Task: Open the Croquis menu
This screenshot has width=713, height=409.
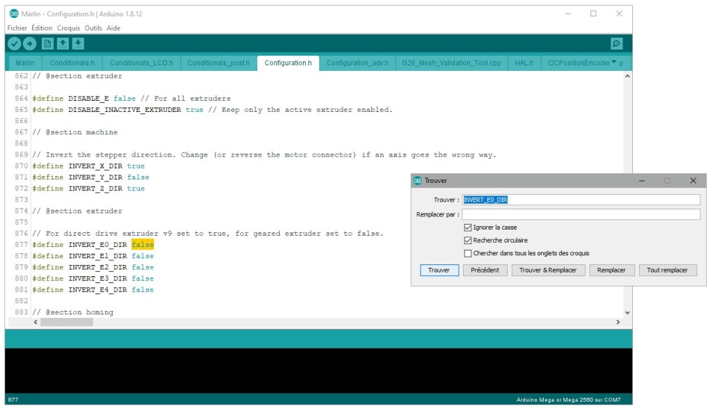Action: [68, 28]
